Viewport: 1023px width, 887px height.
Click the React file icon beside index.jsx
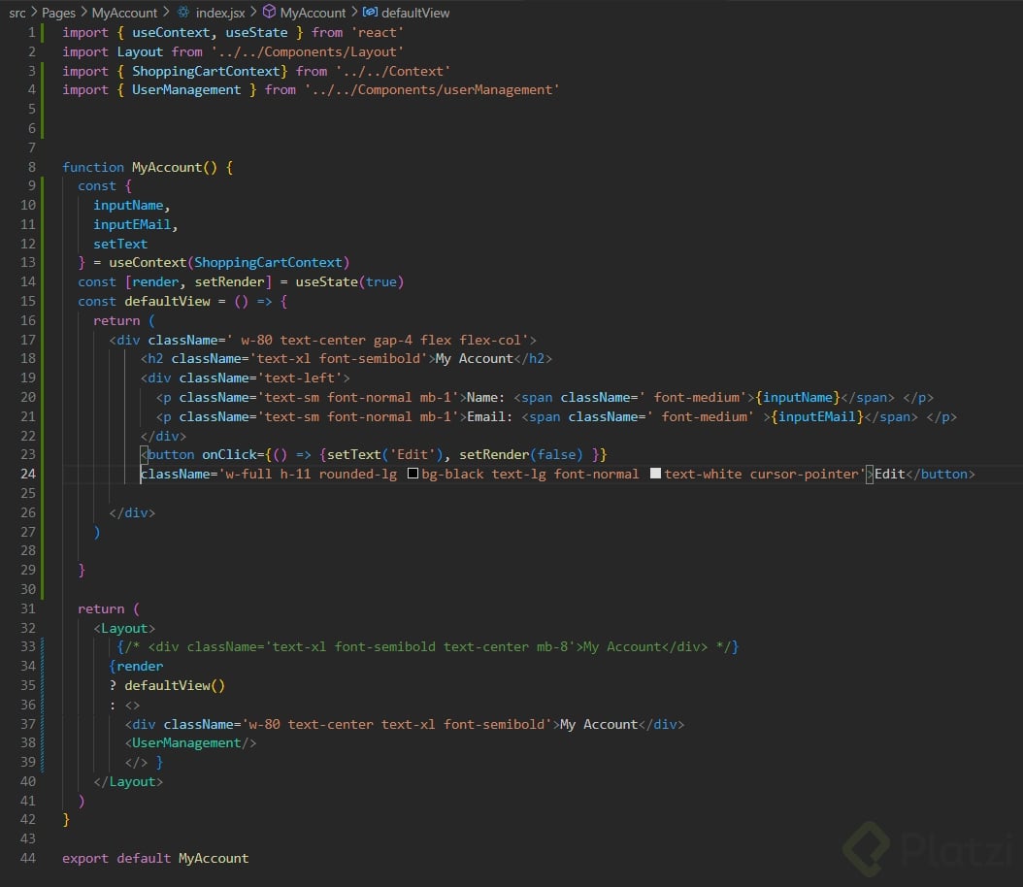point(184,13)
